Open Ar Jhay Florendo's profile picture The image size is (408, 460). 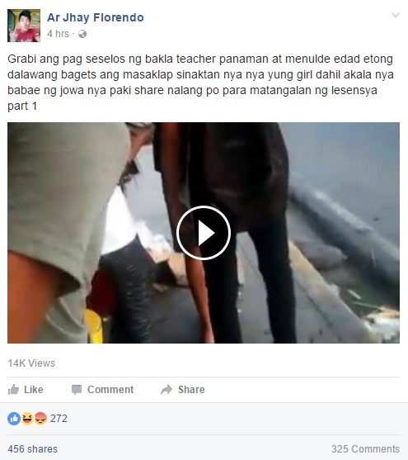point(24,26)
